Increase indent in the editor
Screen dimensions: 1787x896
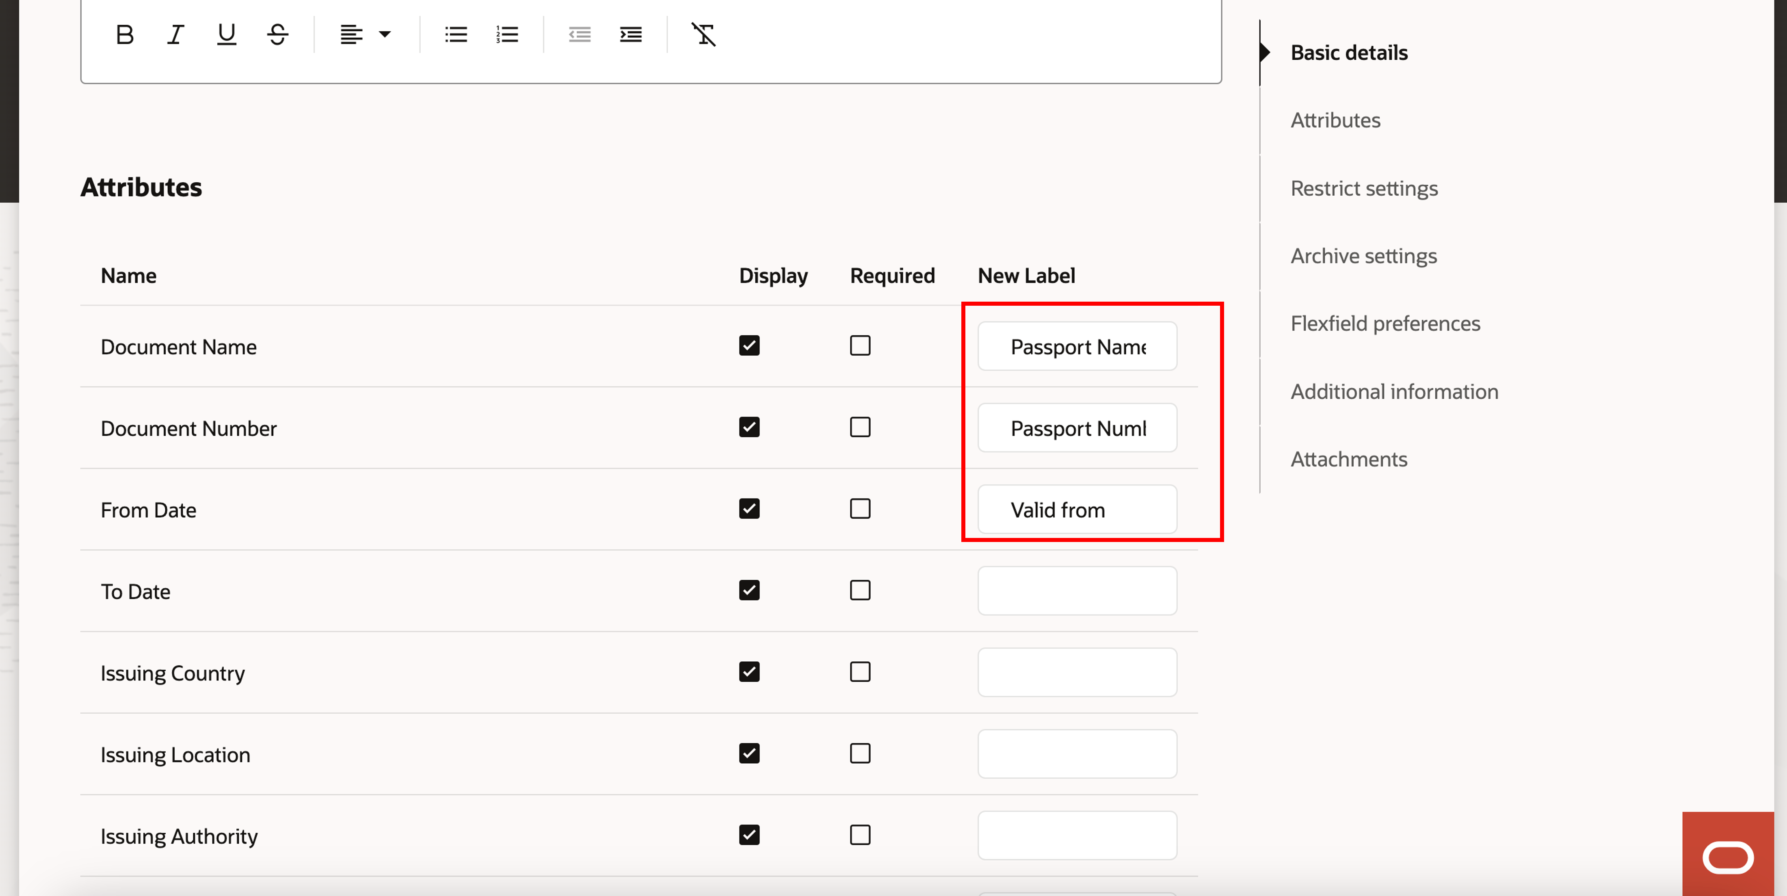(631, 34)
